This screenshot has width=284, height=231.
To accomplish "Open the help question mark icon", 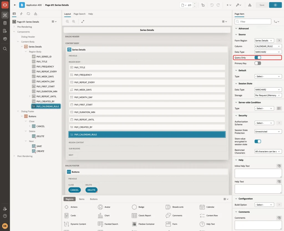I will click(5, 216).
